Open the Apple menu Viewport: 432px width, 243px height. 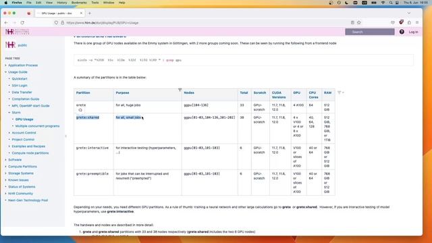tap(6, 3)
